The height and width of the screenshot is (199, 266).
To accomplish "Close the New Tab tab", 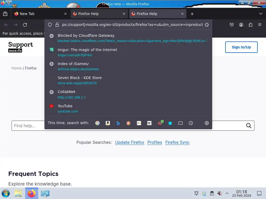I will pos(65,14).
